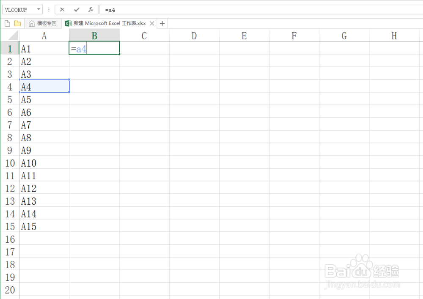Viewport: 423px width, 299px height.
Task: Create a new blank document icon
Action: pyautogui.click(x=8, y=23)
